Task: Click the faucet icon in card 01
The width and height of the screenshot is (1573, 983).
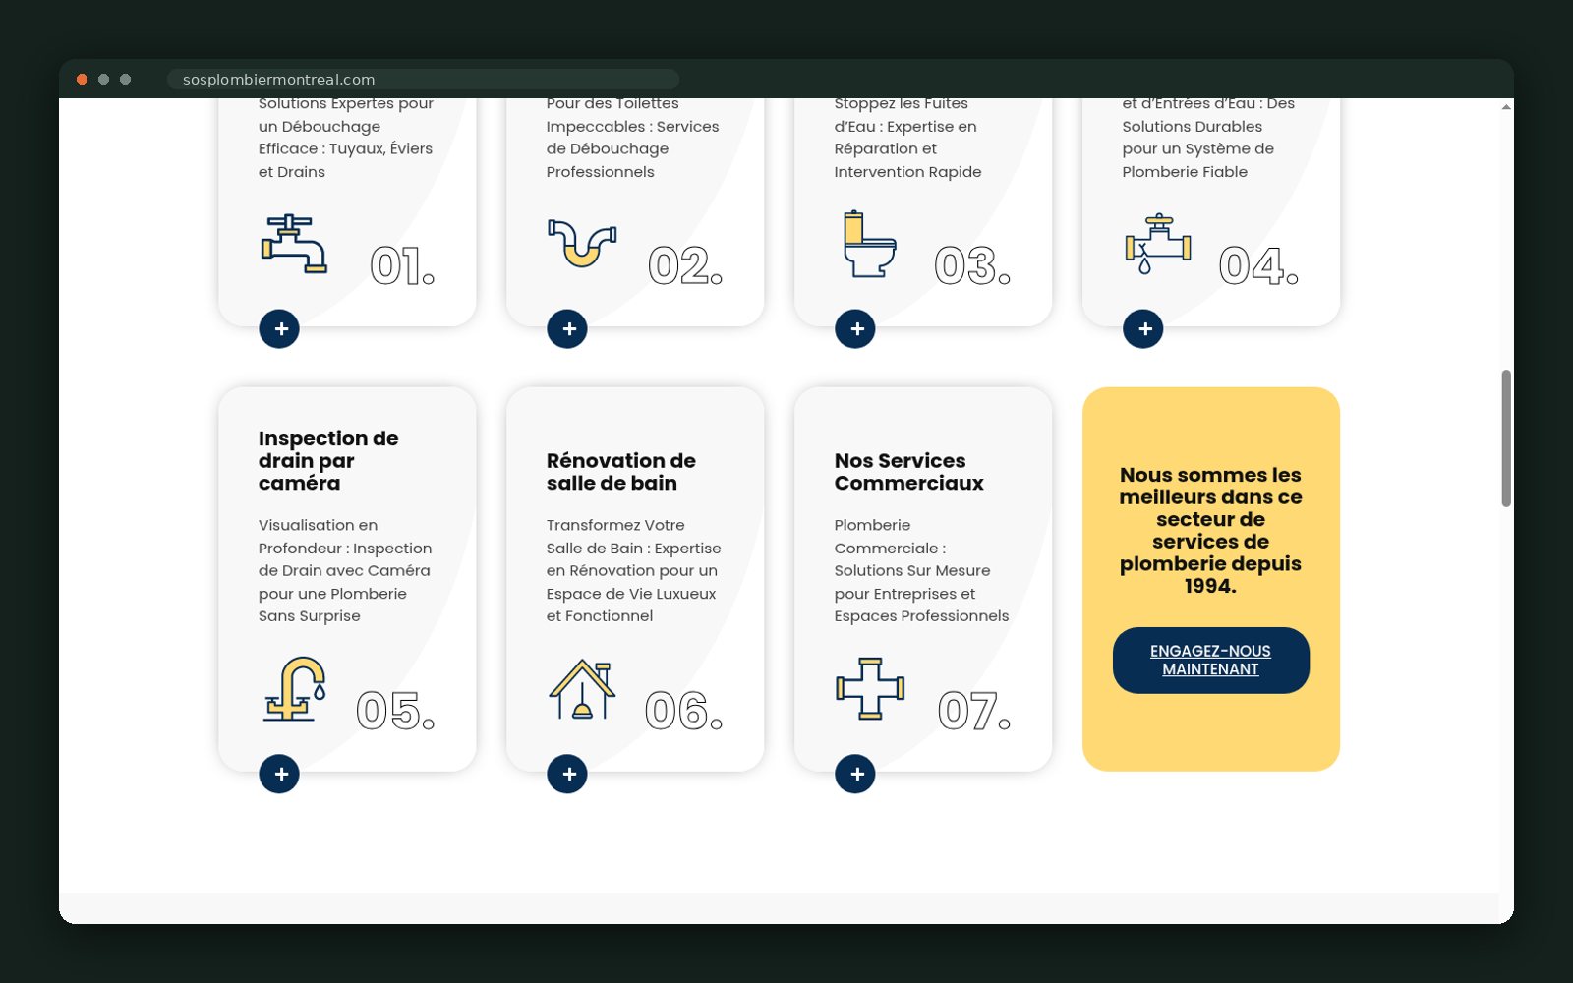Action: click(x=294, y=244)
